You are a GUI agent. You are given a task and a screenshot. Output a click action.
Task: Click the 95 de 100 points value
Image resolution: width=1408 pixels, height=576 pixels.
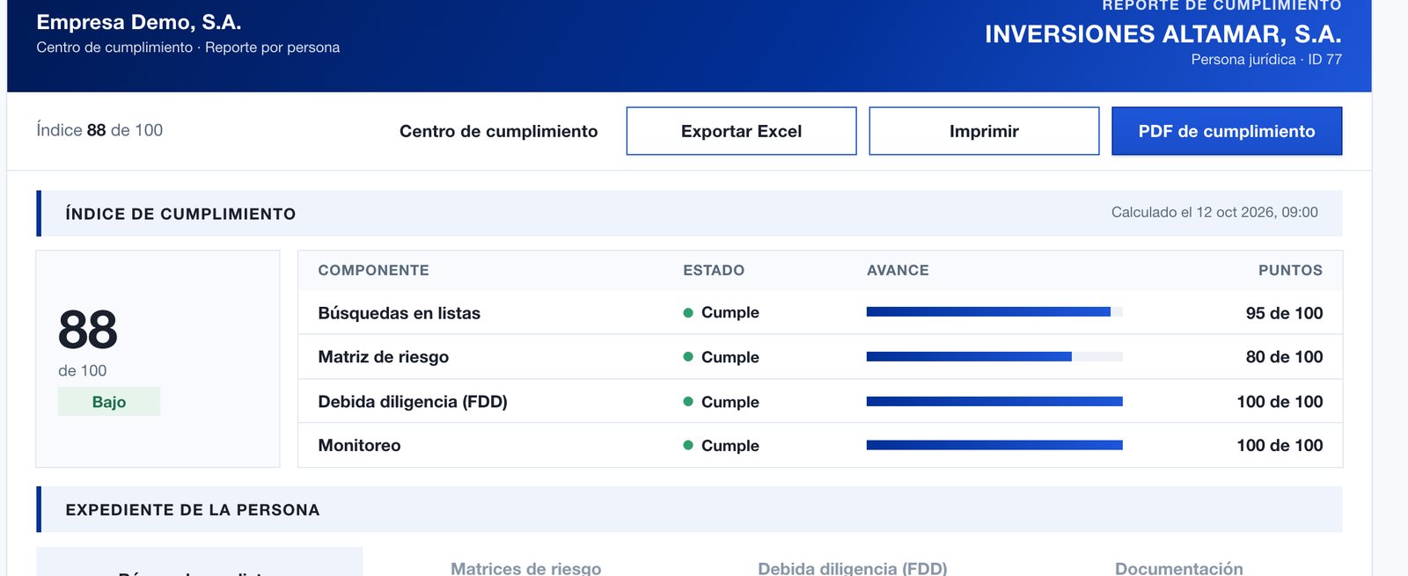tap(1284, 313)
